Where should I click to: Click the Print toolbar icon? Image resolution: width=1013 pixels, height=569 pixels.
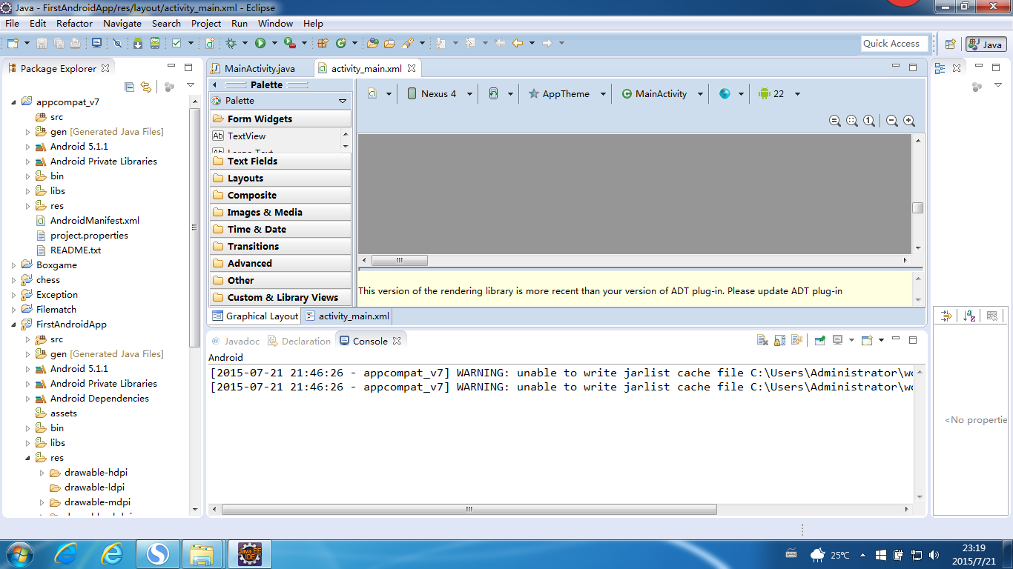tap(76, 43)
